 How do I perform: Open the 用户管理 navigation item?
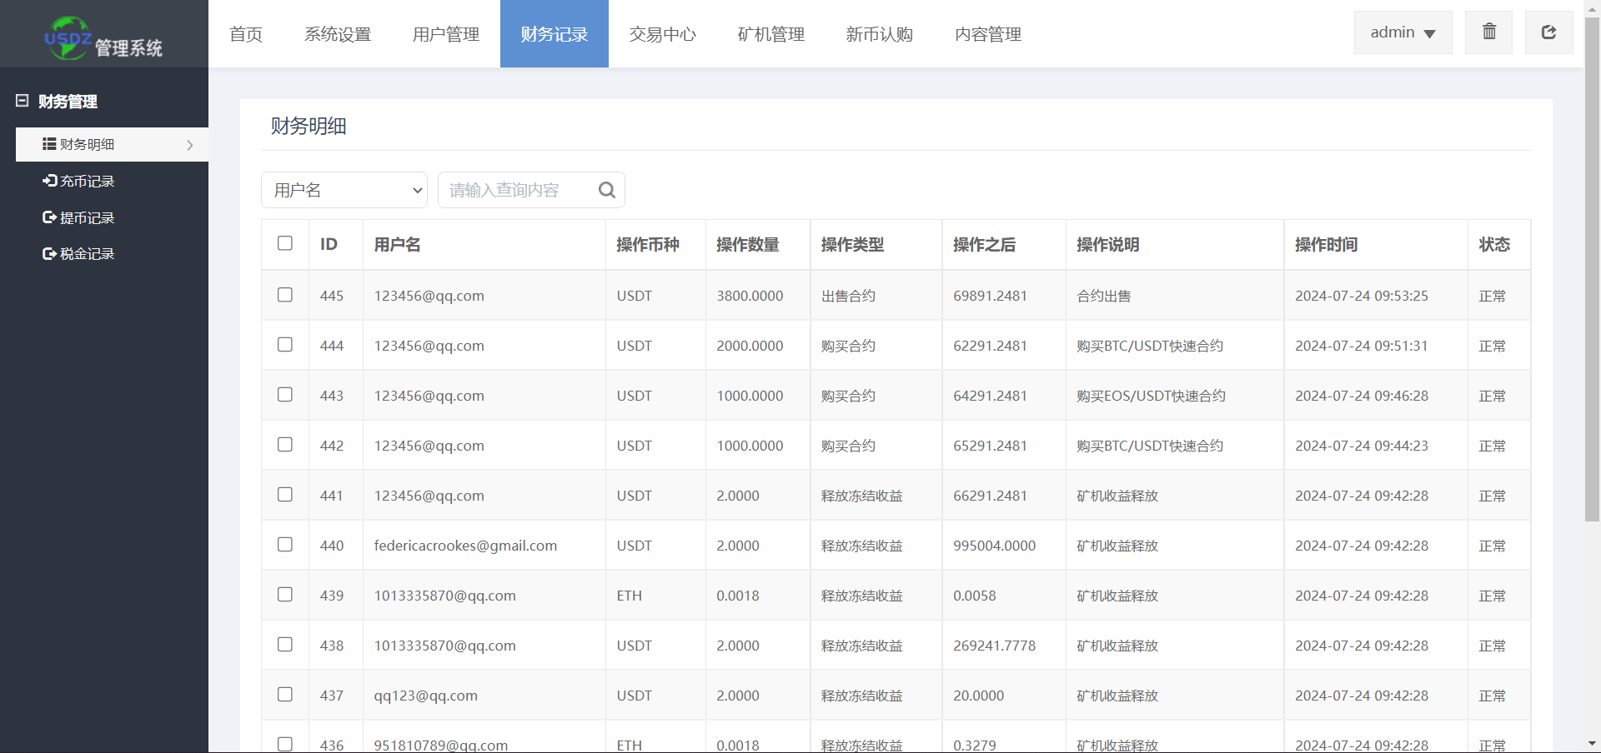pos(445,34)
